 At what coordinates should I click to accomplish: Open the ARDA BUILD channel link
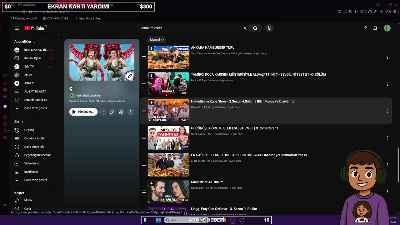click(198, 161)
